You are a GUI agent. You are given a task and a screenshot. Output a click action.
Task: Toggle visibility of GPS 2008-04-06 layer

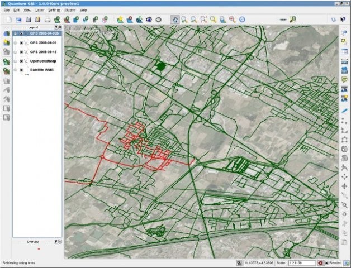[21, 43]
